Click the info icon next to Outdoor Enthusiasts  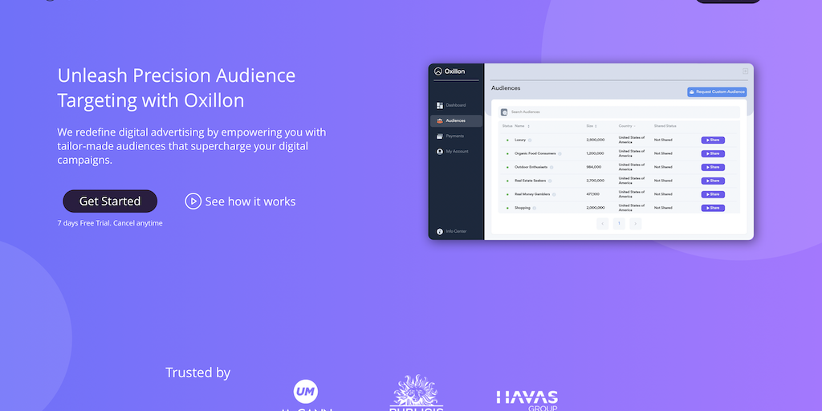[x=551, y=167]
